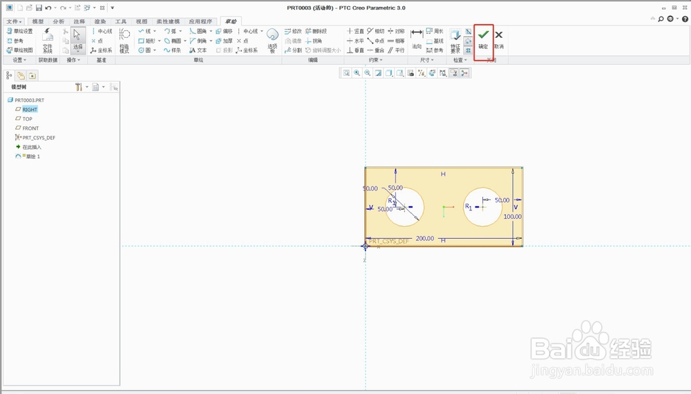Select 草绘 1 in the model tree
Viewport: 691px width, 394px height.
(x=33, y=157)
